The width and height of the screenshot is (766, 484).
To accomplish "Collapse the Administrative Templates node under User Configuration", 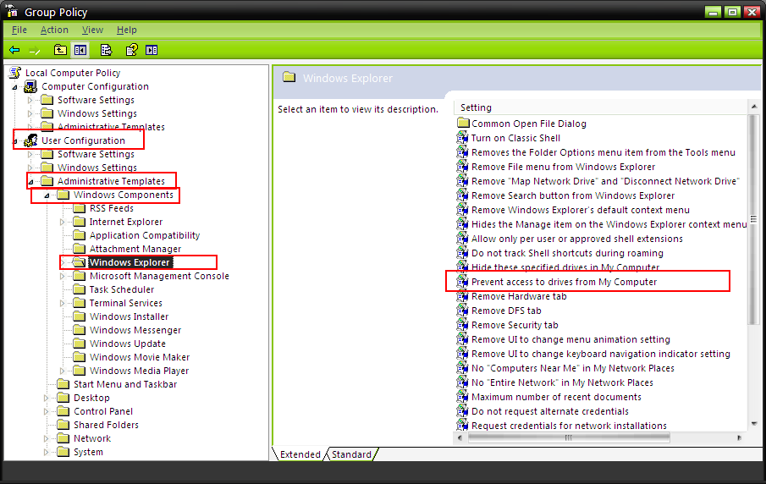I will coord(30,182).
